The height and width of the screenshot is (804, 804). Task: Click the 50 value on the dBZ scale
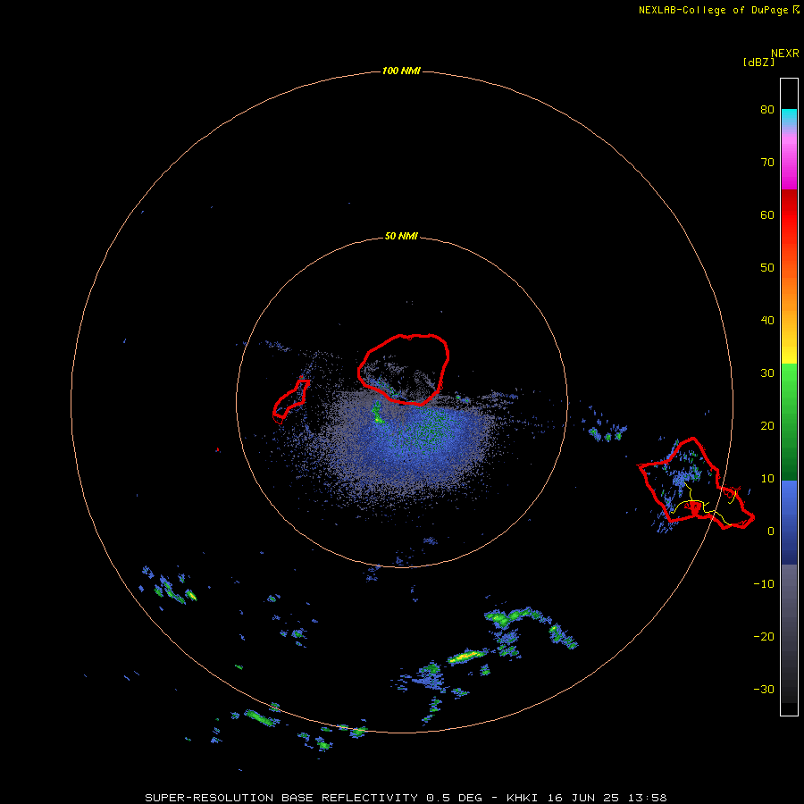(767, 268)
